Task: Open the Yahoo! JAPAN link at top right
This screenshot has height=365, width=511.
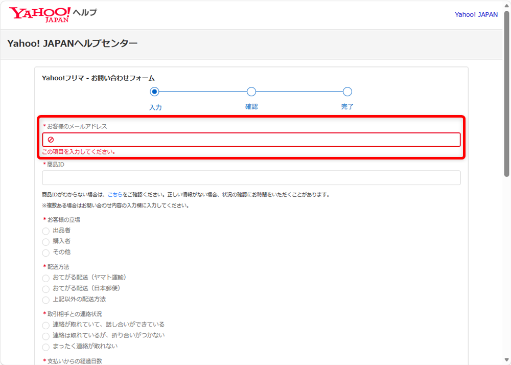Action: [x=476, y=15]
